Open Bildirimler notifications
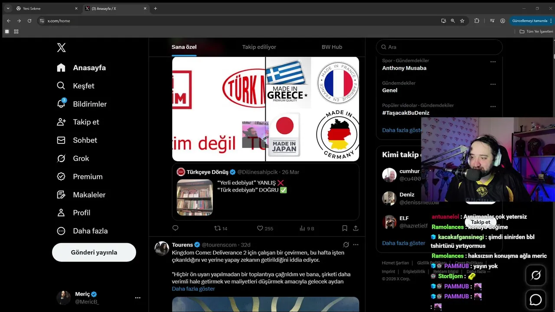555x312 pixels. click(x=82, y=104)
